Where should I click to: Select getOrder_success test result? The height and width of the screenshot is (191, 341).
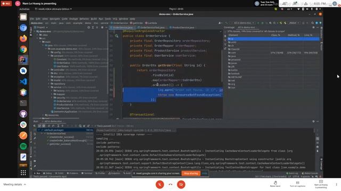(x=60, y=144)
